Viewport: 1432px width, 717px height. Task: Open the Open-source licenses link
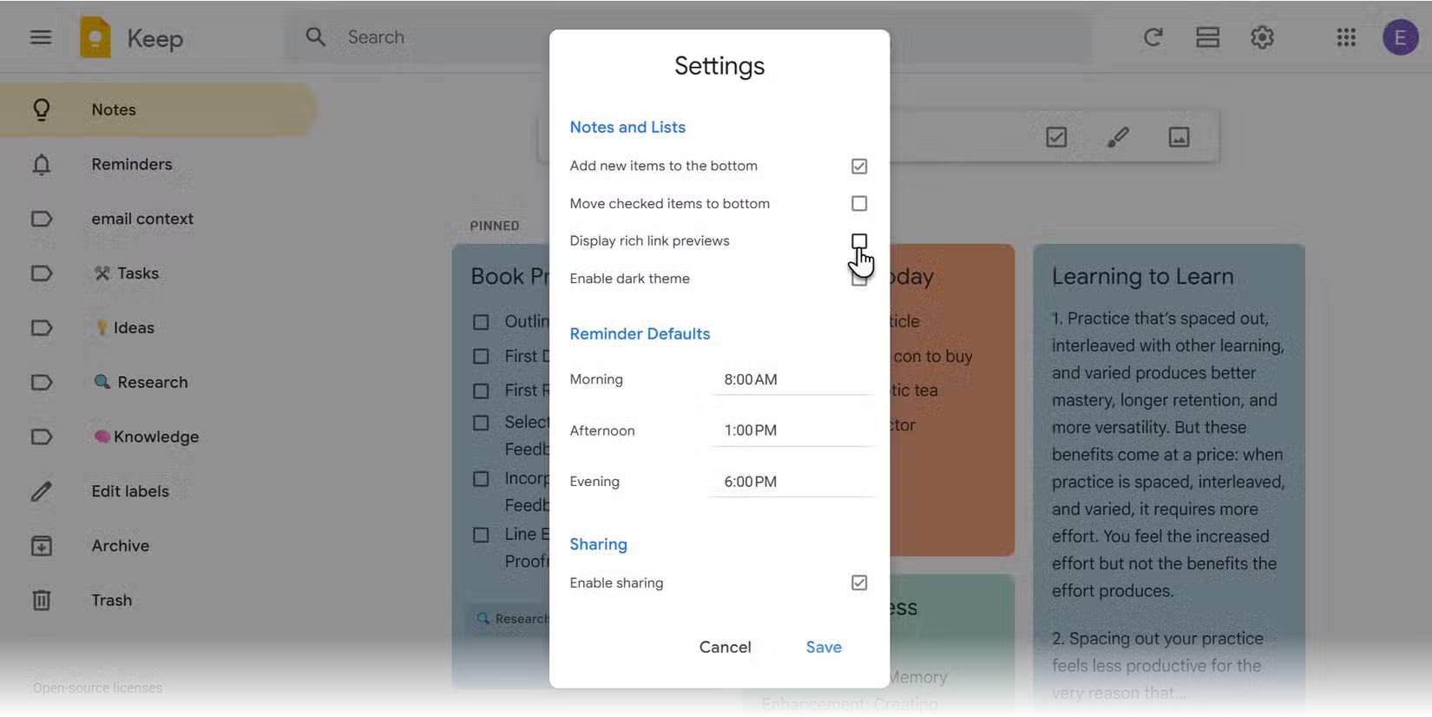pyautogui.click(x=97, y=687)
